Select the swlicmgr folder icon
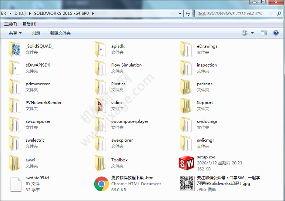 186,143
